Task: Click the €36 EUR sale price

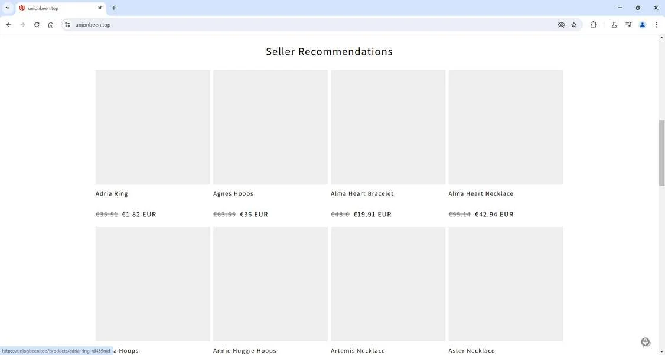Action: 254,214
